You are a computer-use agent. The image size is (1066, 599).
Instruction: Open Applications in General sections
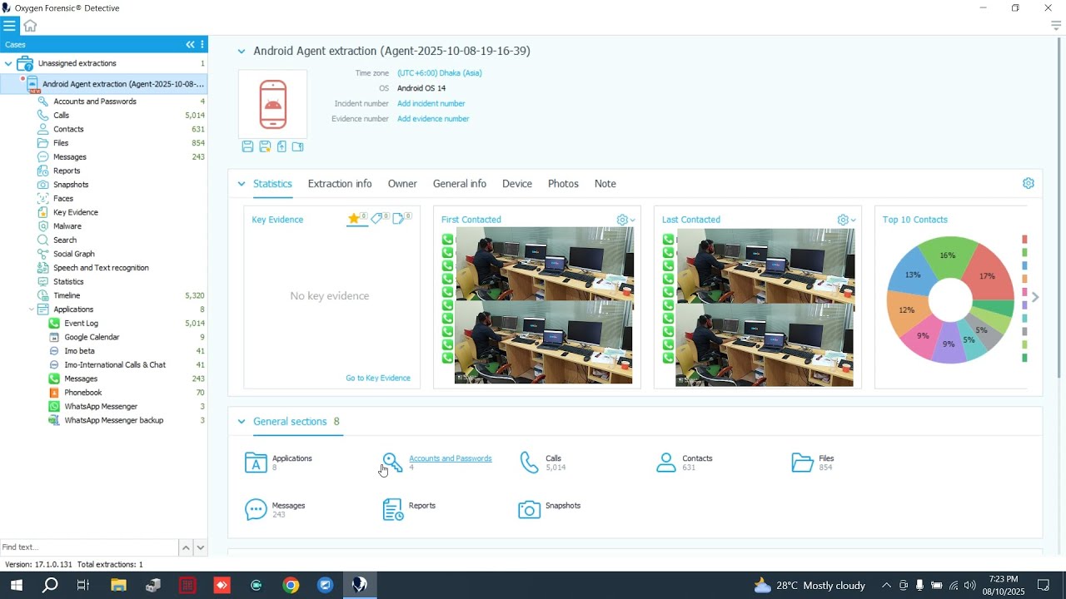[279, 463]
